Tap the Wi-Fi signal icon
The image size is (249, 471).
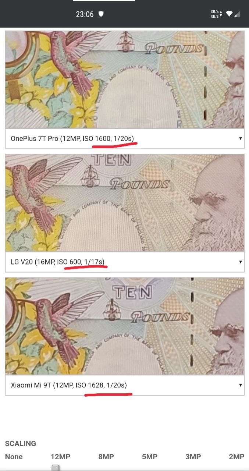click(229, 14)
